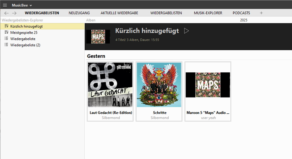The height and width of the screenshot is (159, 292).
Task: Click list icon beside Wiedergabeliste
Action: [6, 39]
